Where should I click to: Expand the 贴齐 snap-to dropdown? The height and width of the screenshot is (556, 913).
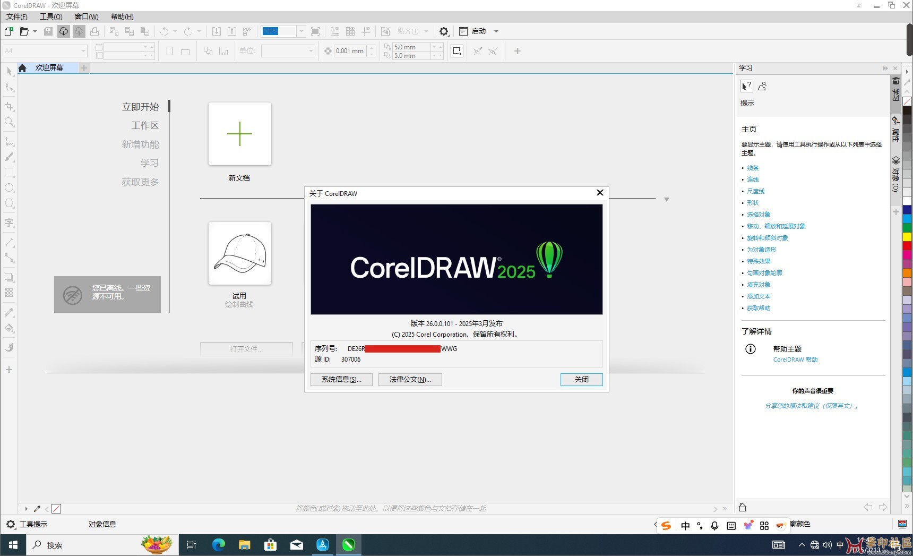pos(426,31)
